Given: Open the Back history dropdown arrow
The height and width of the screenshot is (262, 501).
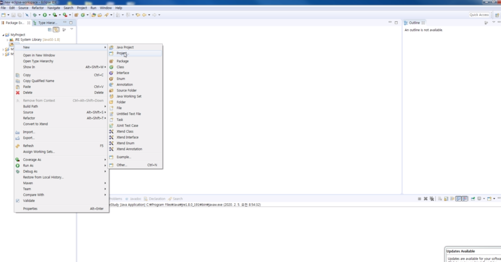Looking at the screenshot, I should coord(149,15).
